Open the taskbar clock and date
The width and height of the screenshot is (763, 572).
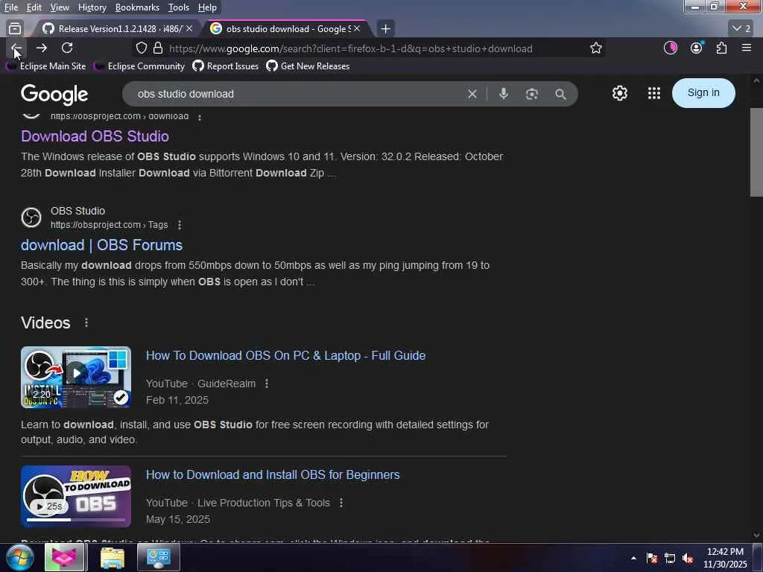point(725,558)
